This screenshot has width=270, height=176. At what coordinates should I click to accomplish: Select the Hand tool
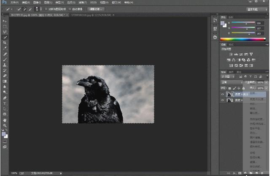coord(5,119)
